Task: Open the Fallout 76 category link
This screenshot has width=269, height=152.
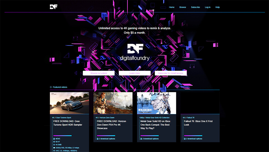Action: pos(191,118)
